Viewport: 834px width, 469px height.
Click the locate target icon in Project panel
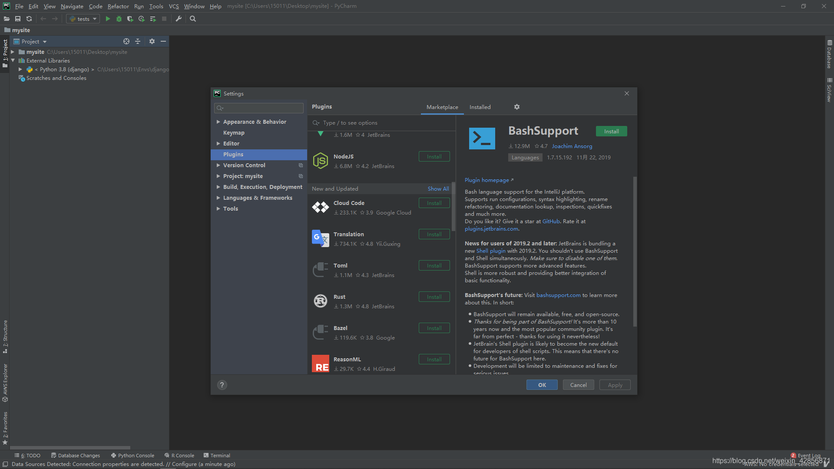[x=126, y=41]
